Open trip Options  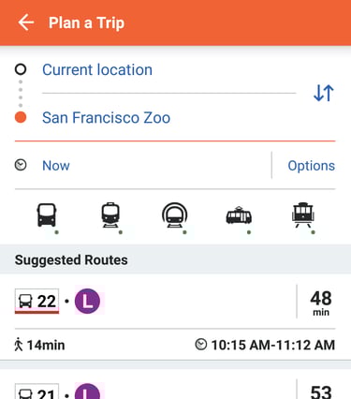point(311,166)
